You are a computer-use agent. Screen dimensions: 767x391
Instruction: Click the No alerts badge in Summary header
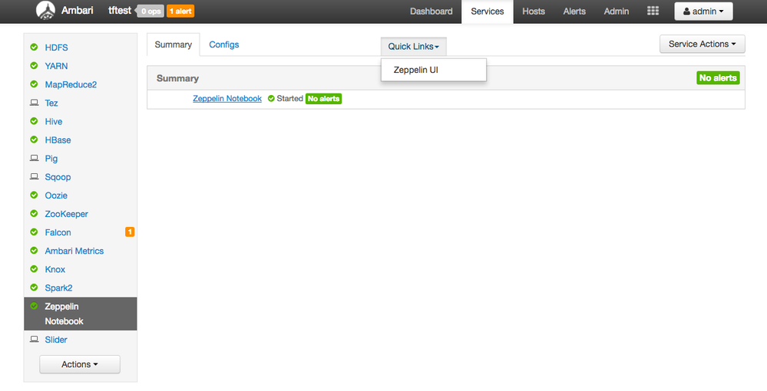pos(718,77)
